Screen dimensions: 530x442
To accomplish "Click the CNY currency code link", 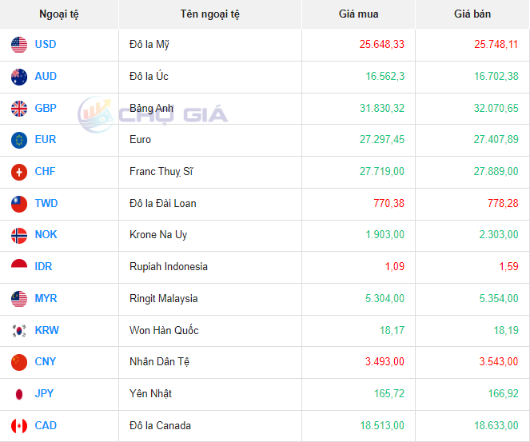I will 46,362.
